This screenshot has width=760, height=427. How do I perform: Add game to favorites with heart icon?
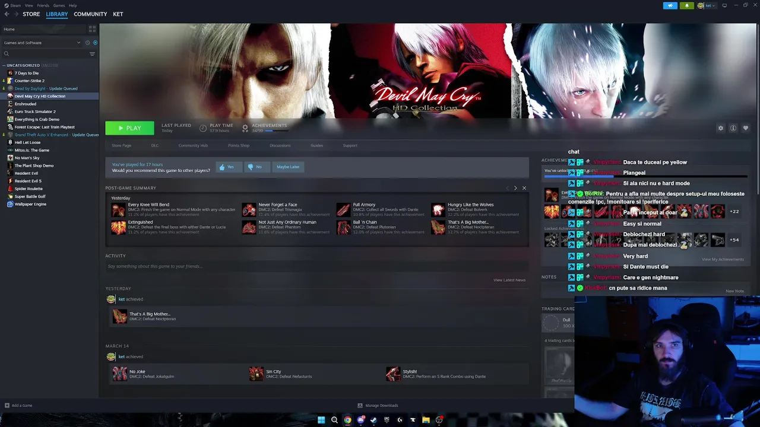(x=746, y=128)
